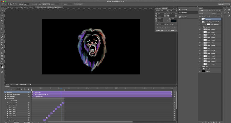
Task: Toggle visibility of Layer 0
Action: pyautogui.click(x=200, y=71)
